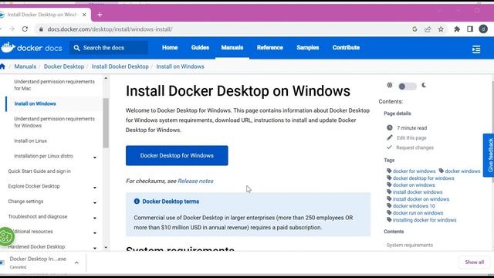494x278 pixels.
Task: Click the Docker docs whale logo
Action: [x=8, y=48]
